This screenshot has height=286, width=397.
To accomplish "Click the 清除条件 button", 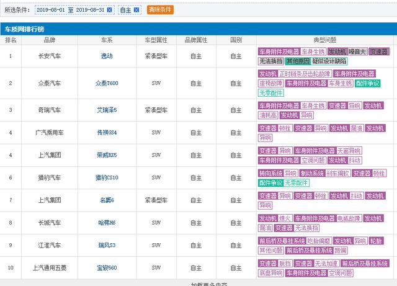I will (160, 10).
